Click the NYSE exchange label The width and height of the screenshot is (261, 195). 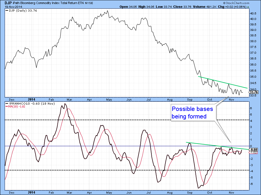tap(89, 3)
